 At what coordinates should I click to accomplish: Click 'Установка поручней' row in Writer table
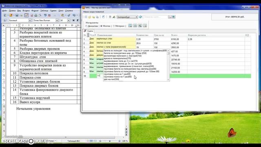44,98
